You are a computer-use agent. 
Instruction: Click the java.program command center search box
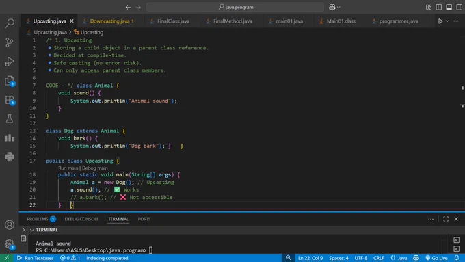(x=235, y=7)
